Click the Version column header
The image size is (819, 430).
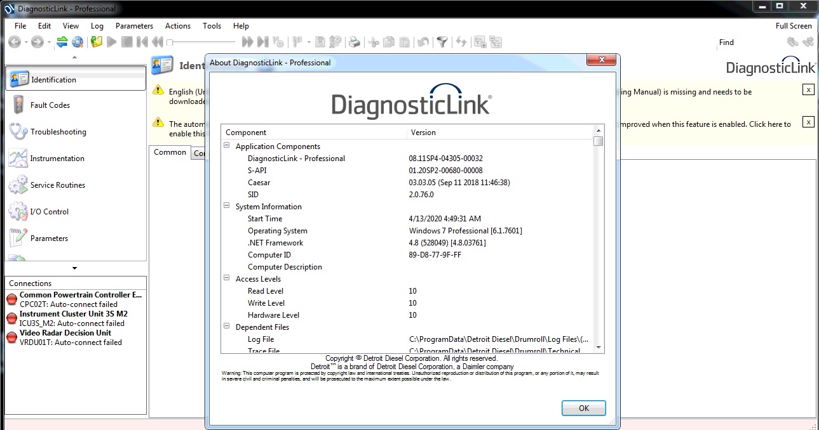click(500, 133)
